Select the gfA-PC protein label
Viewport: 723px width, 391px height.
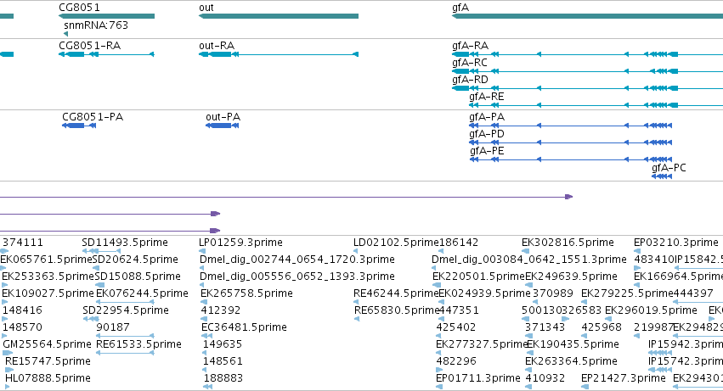(669, 168)
